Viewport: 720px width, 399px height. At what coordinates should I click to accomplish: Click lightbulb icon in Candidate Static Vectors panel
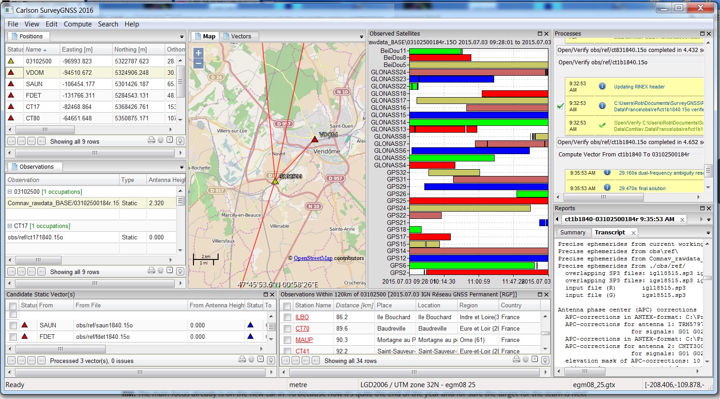pyautogui.click(x=271, y=360)
